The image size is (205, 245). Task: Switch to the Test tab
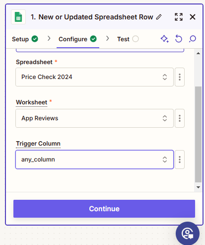128,39
